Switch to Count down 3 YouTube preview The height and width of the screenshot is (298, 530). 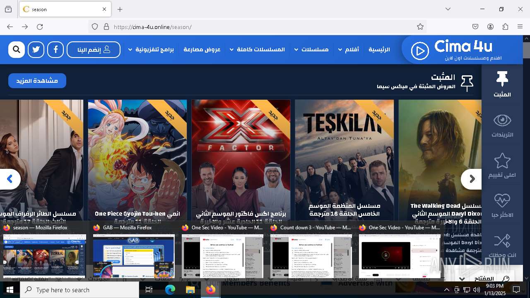tap(311, 251)
